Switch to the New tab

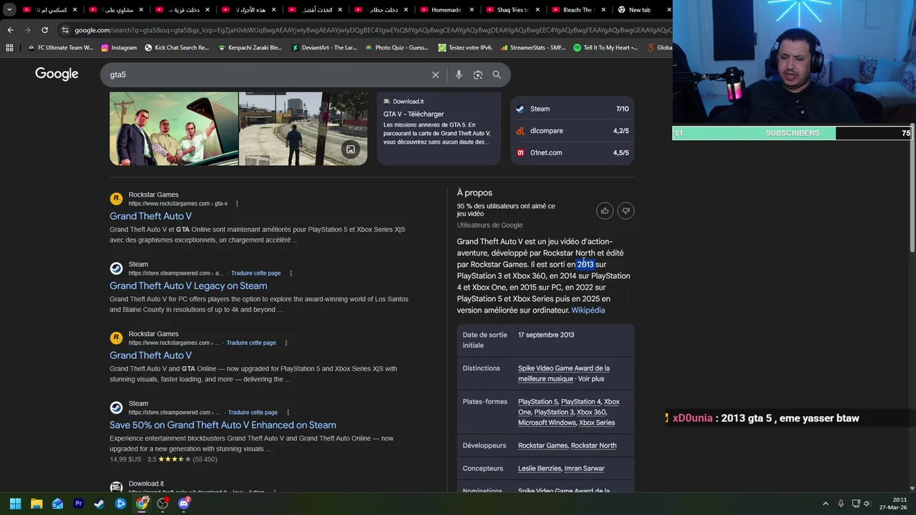pos(640,10)
